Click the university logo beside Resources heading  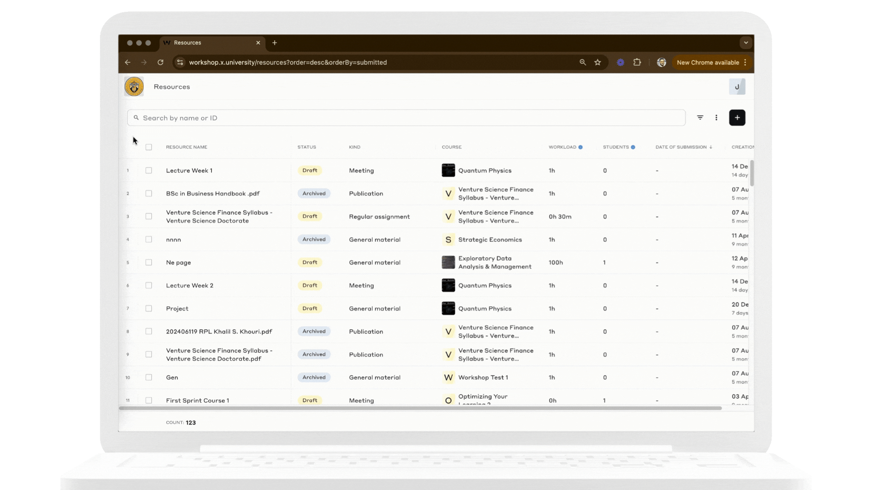coord(134,86)
